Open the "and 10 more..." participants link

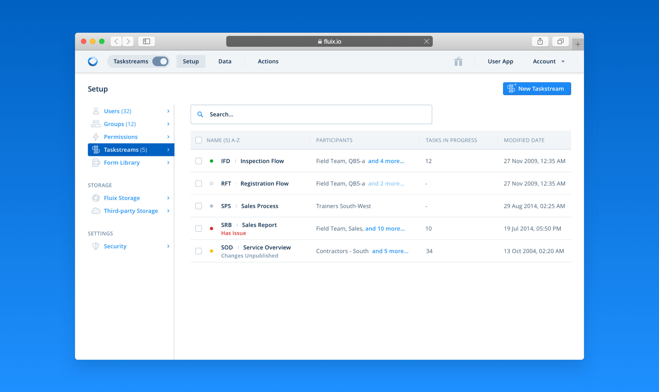pos(385,228)
